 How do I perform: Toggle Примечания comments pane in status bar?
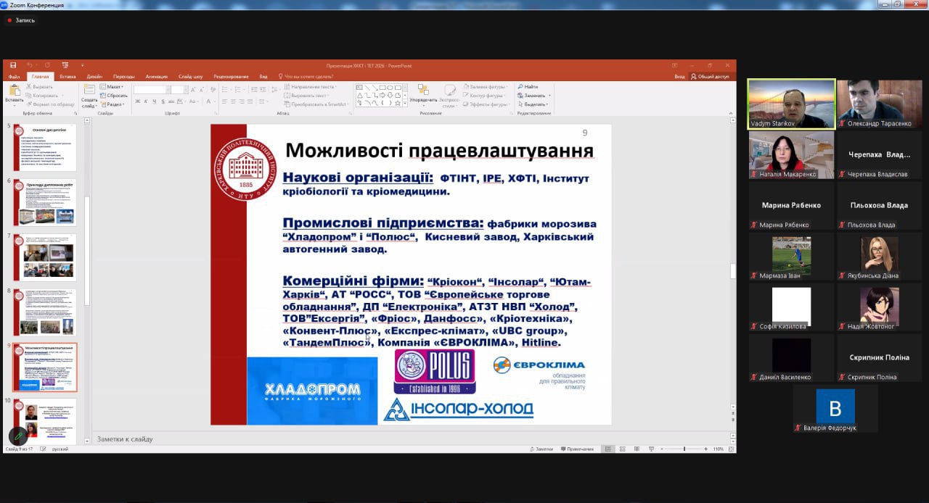click(577, 449)
